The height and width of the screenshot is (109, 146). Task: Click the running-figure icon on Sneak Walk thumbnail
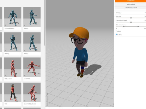click(25, 76)
